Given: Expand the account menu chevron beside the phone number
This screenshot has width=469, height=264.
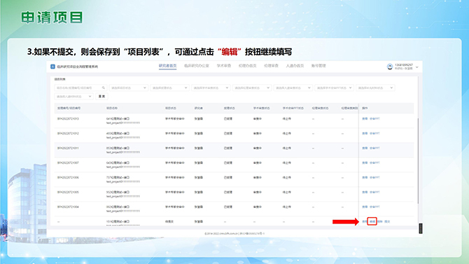Looking at the screenshot, I should pos(417,67).
